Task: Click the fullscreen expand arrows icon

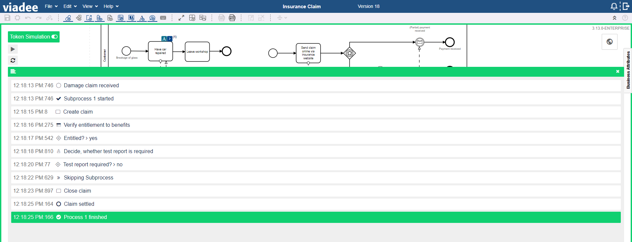Action: click(181, 18)
